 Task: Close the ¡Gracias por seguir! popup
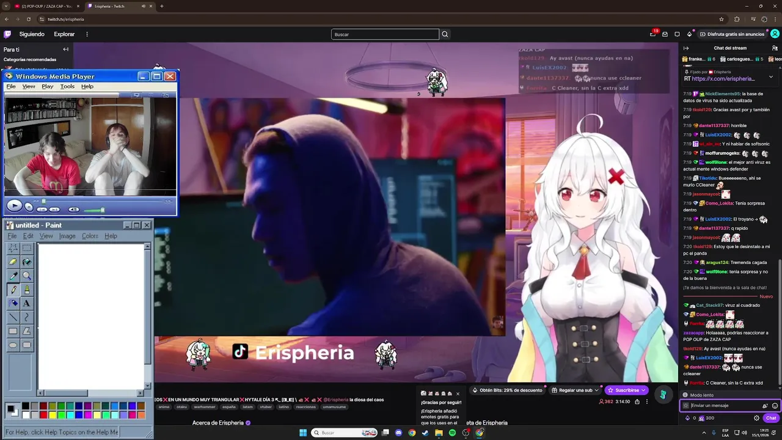pyautogui.click(x=458, y=394)
